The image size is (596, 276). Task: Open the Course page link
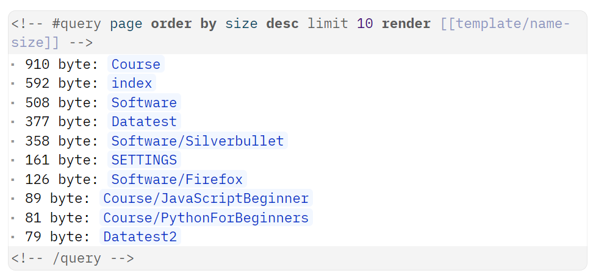point(135,65)
